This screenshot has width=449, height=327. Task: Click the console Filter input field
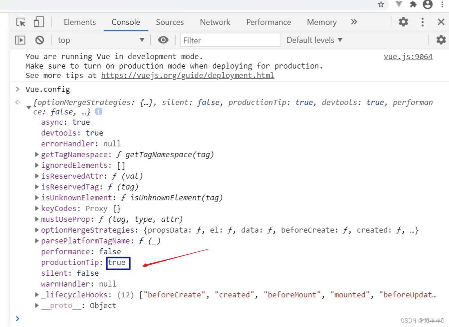[230, 40]
